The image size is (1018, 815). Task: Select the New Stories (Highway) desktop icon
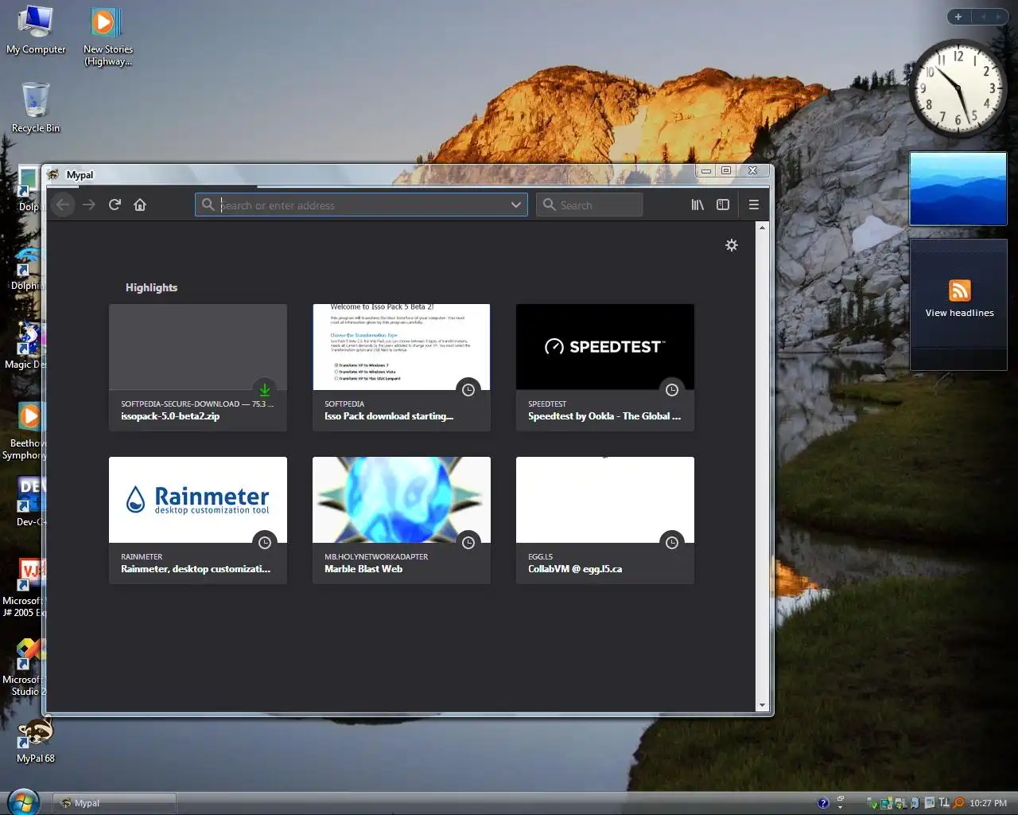107,36
